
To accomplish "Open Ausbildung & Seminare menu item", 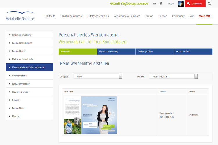I will point(127,16).
